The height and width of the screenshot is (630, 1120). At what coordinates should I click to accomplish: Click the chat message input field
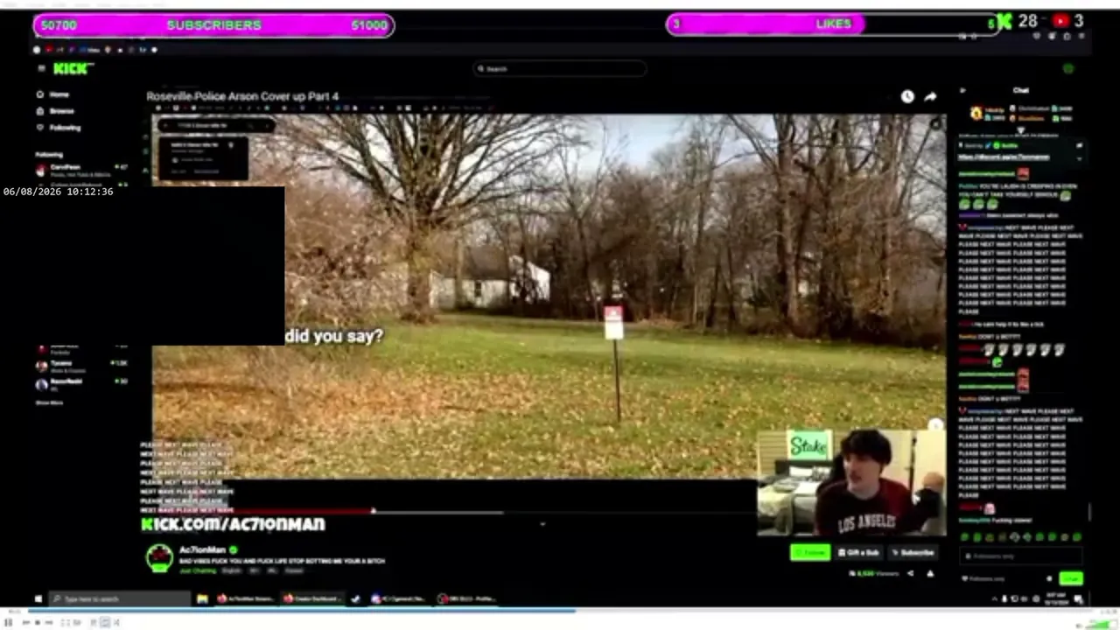[x=1021, y=556]
